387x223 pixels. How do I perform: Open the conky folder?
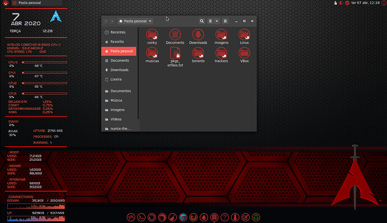152,37
